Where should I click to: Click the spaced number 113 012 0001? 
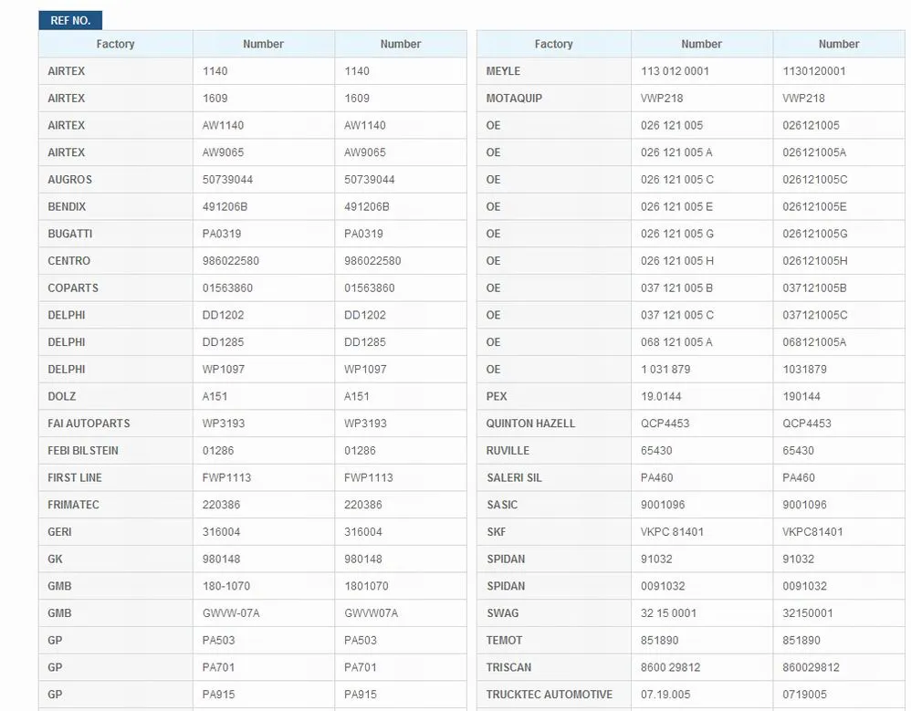tap(675, 71)
